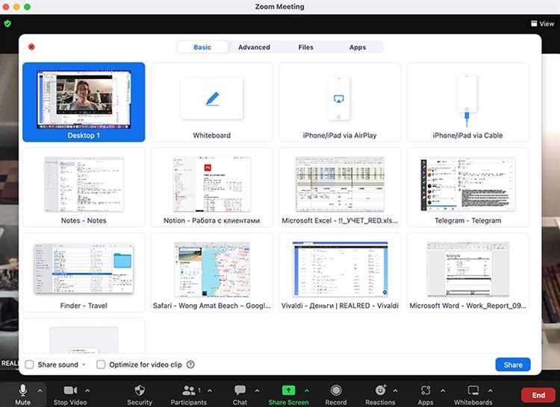Stop Video camera icon
Image resolution: width=560 pixels, height=407 pixels.
coord(70,391)
